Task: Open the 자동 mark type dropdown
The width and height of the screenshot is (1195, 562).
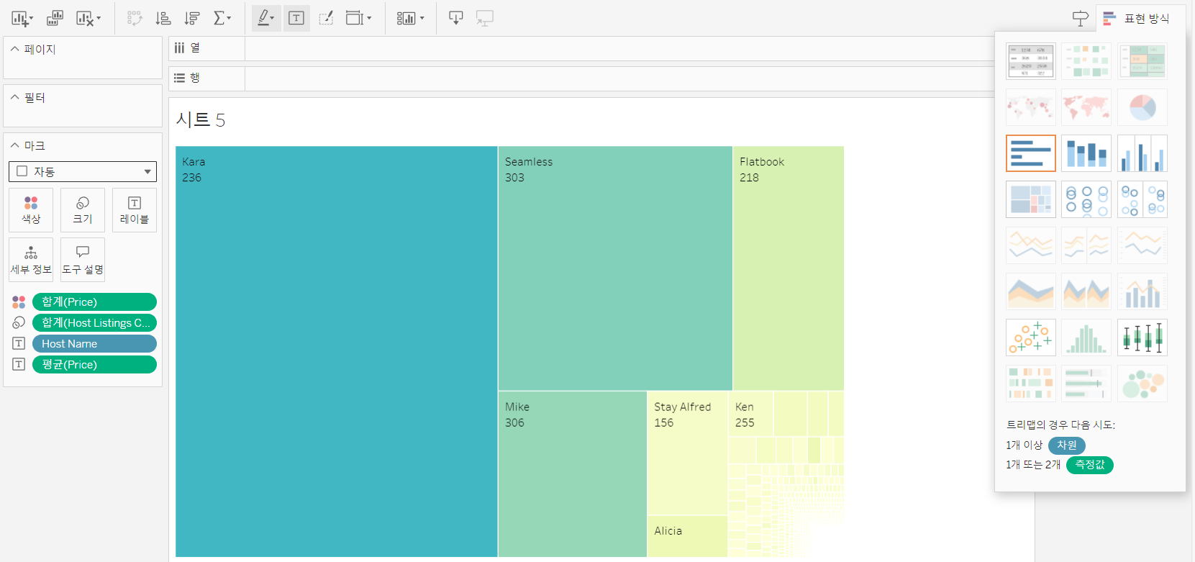Action: tap(83, 171)
